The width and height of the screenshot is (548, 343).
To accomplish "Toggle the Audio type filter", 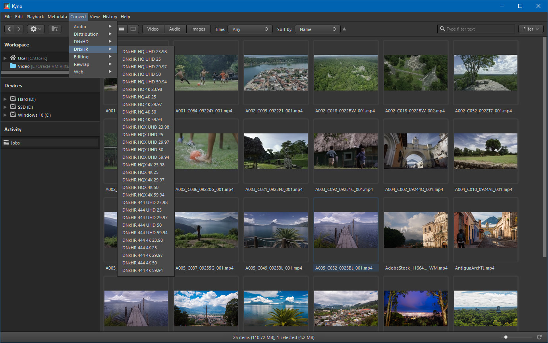I will [175, 29].
